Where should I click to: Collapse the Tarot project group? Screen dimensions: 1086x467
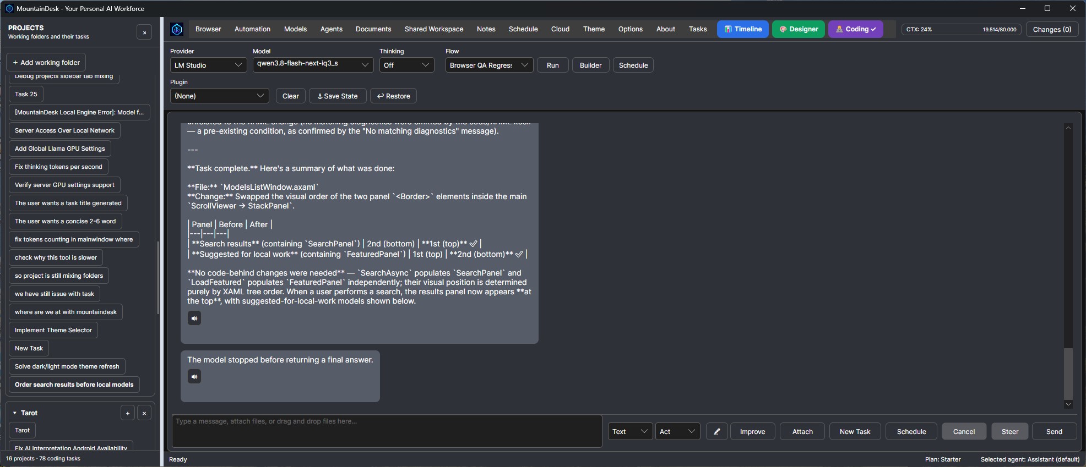[15, 413]
